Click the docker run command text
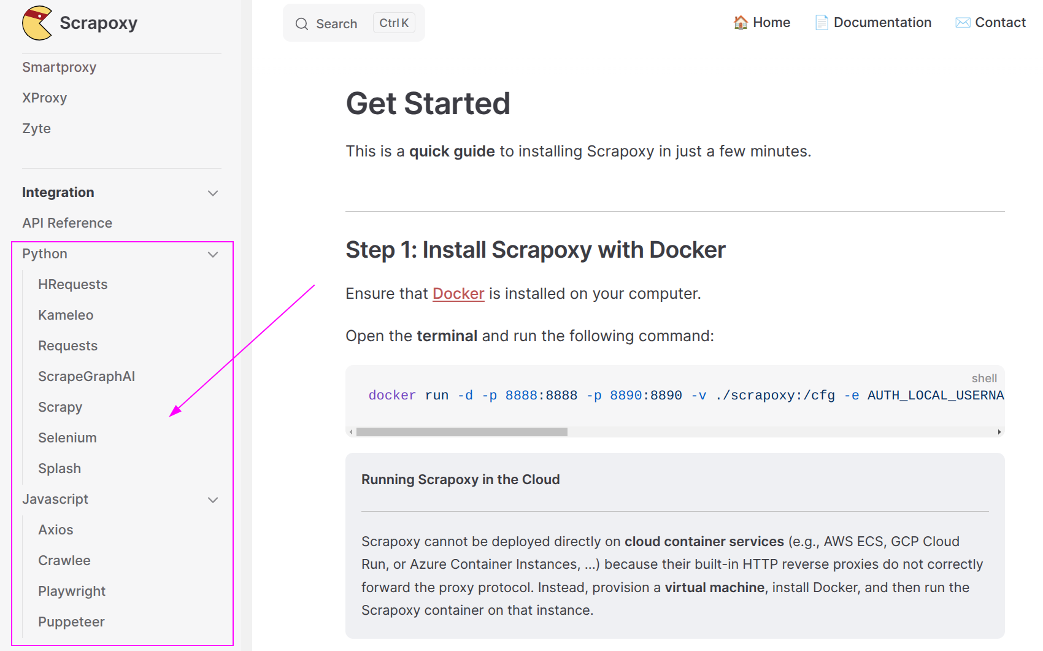Image resolution: width=1043 pixels, height=651 pixels. 686,396
